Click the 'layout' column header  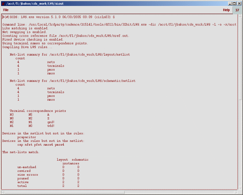(62, 160)
